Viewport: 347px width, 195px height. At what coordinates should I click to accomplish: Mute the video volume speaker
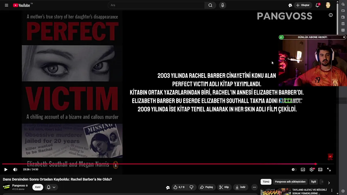[x=15, y=170]
